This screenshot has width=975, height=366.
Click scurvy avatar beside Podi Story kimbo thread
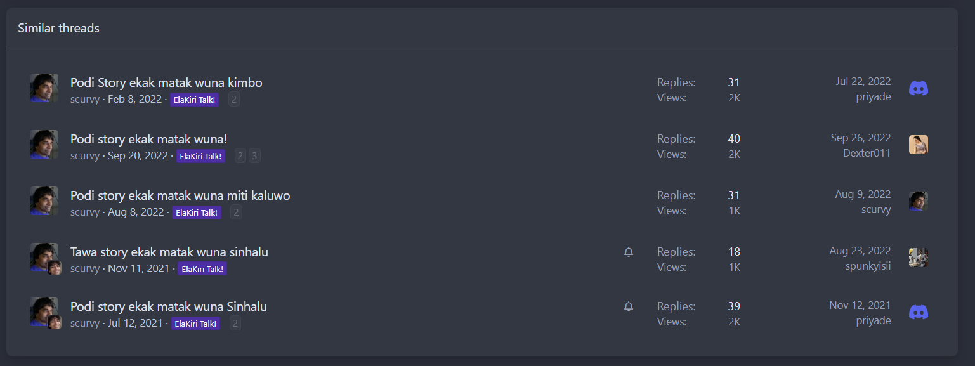click(44, 88)
